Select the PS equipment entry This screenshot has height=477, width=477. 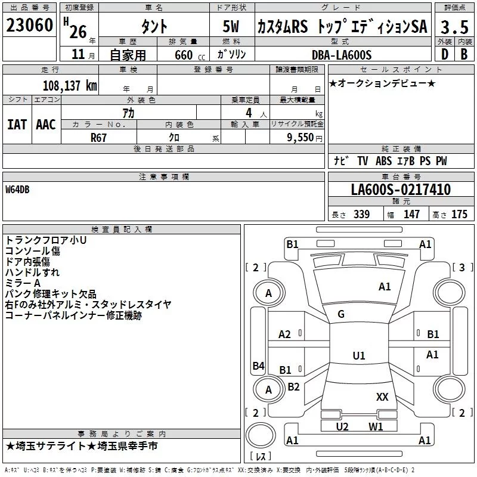425,161
